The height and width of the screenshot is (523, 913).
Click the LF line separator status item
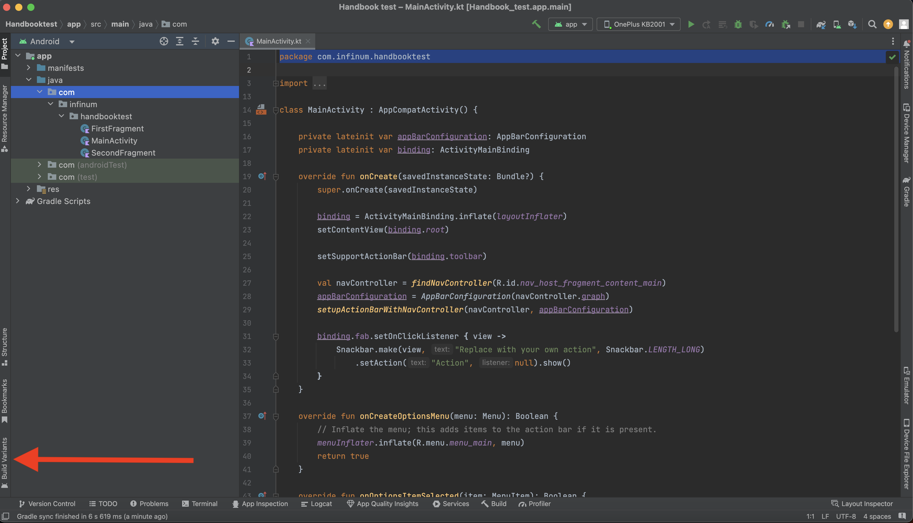[x=825, y=516]
